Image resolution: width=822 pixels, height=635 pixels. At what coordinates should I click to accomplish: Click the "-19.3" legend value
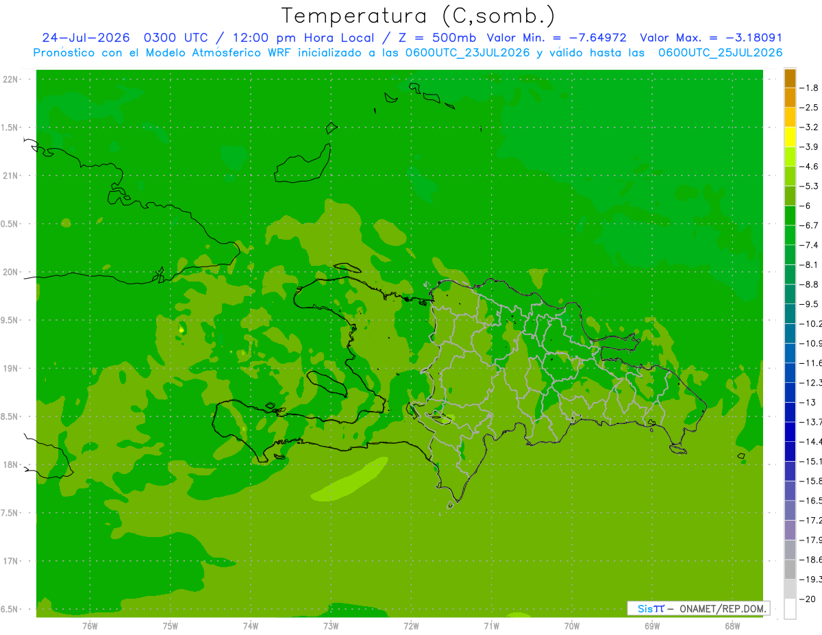coord(811,580)
